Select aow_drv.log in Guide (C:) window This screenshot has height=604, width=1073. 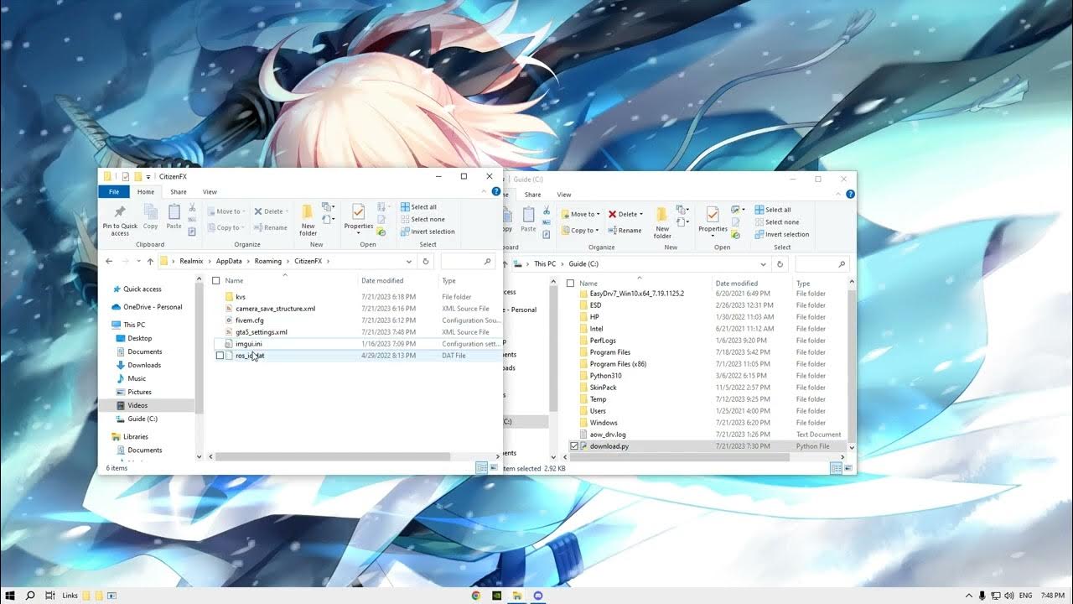coord(608,435)
